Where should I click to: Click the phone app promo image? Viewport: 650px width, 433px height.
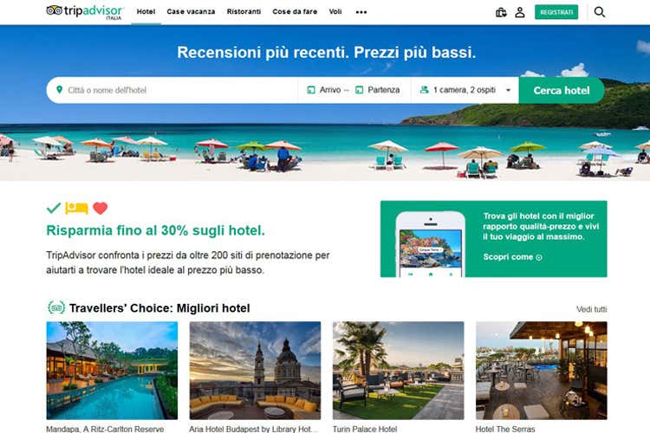(430, 244)
